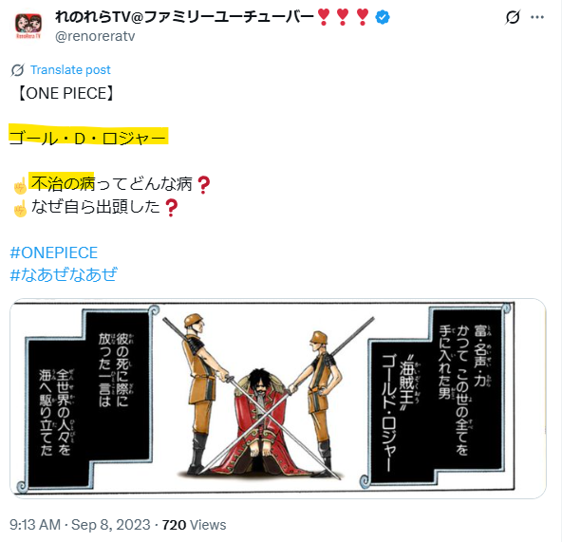Click the 【ONE PIECE】 title text
Image resolution: width=562 pixels, height=542 pixels.
pyautogui.click(x=66, y=93)
